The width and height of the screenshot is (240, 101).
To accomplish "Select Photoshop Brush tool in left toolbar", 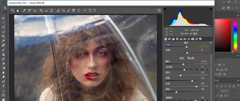I will point(3,50).
